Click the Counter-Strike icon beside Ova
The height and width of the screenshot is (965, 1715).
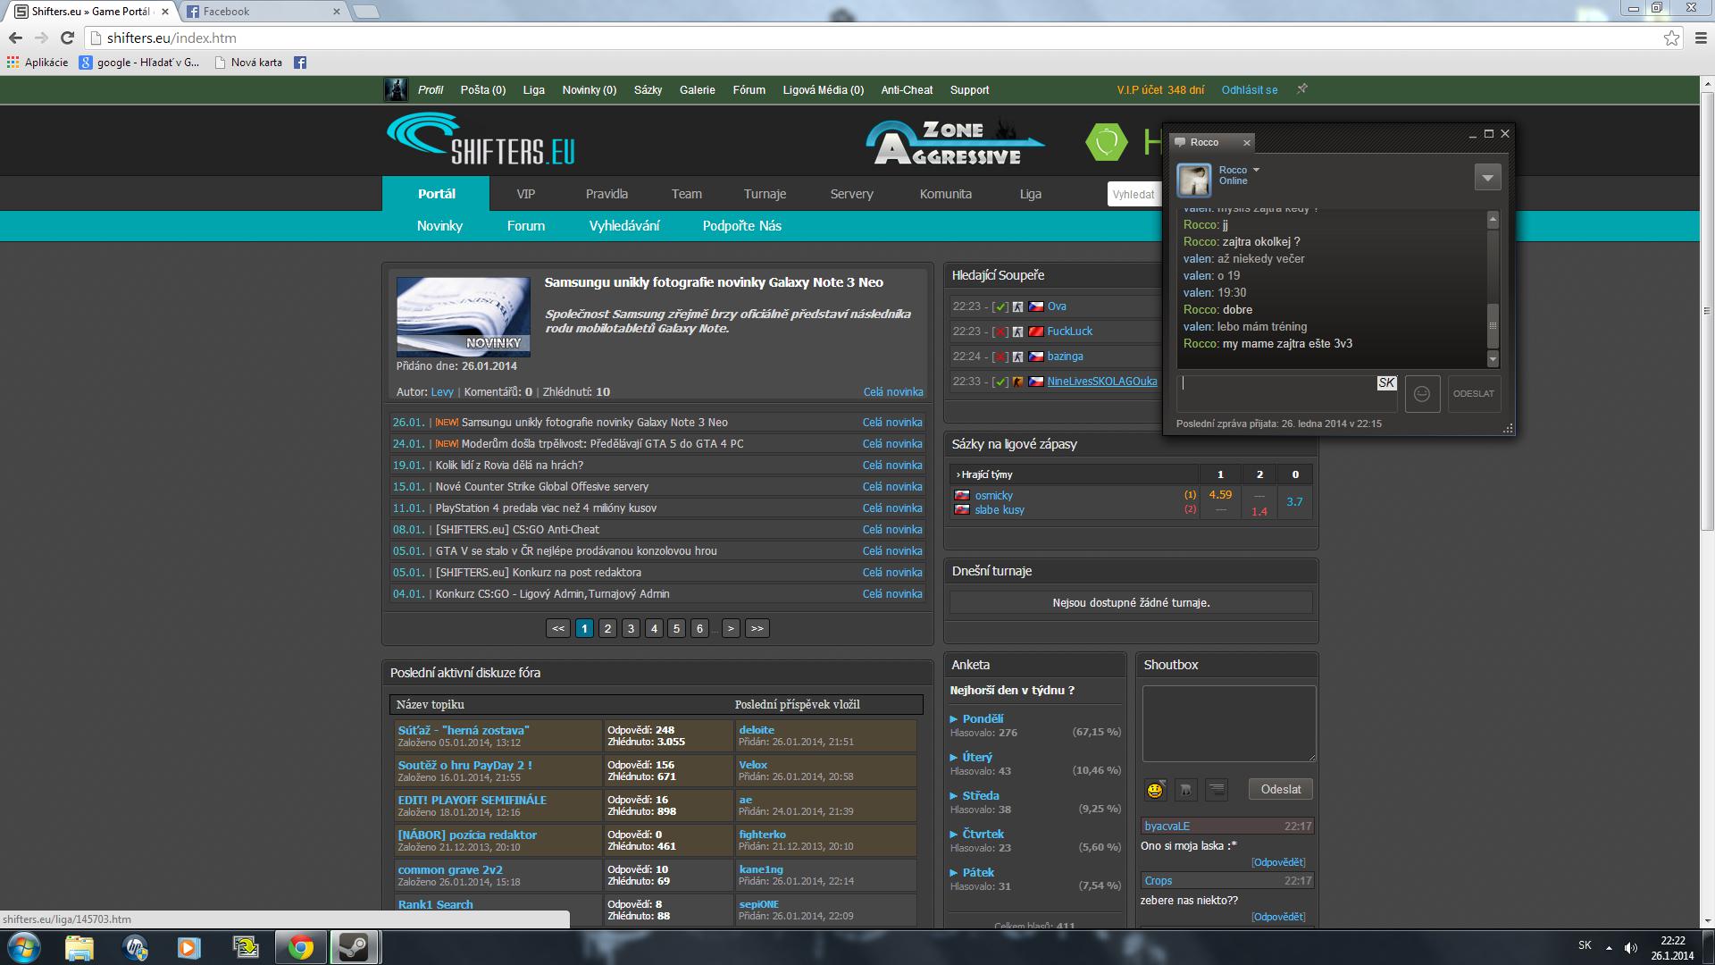pyautogui.click(x=1017, y=306)
